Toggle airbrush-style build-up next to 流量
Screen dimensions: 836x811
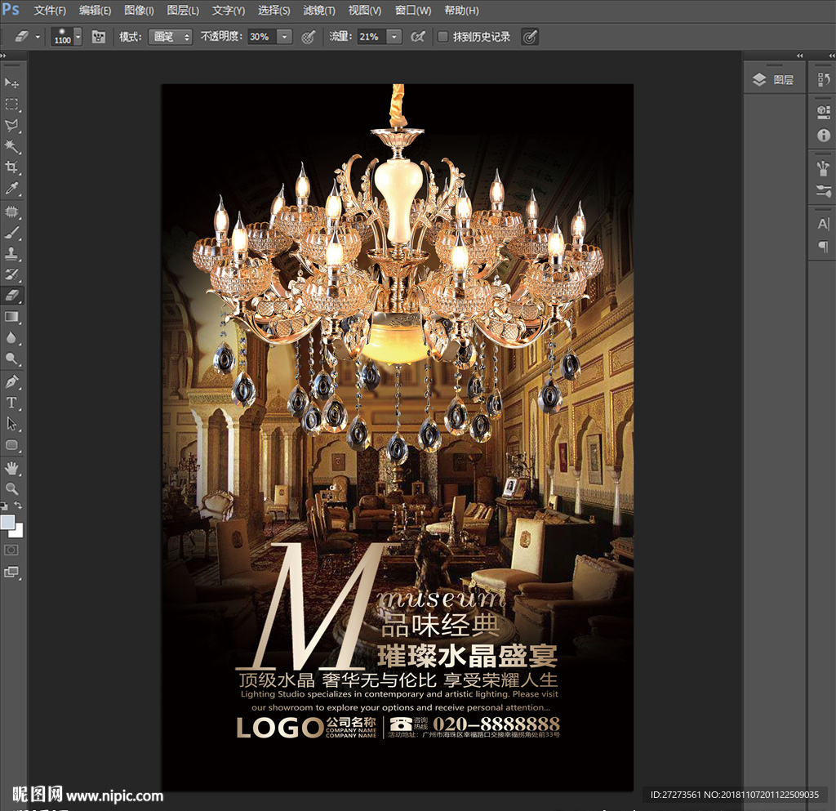[417, 37]
